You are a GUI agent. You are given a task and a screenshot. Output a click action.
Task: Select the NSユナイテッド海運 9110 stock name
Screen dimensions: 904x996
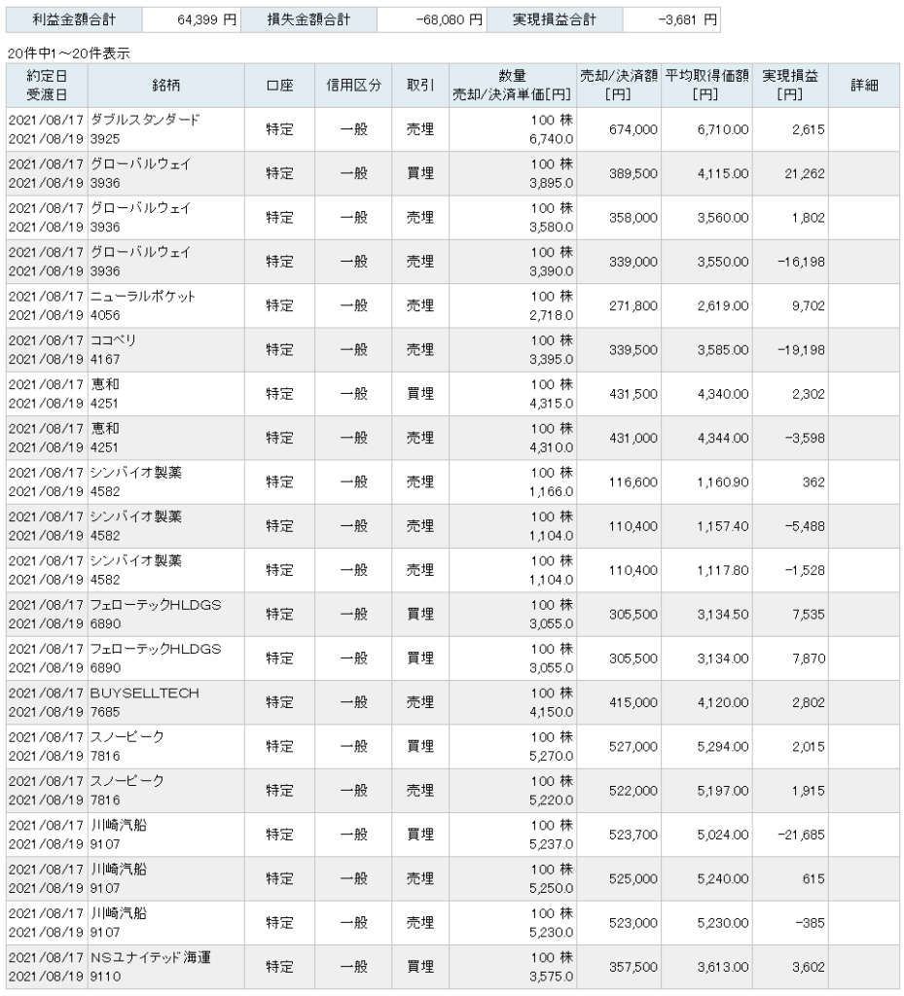tap(150, 967)
